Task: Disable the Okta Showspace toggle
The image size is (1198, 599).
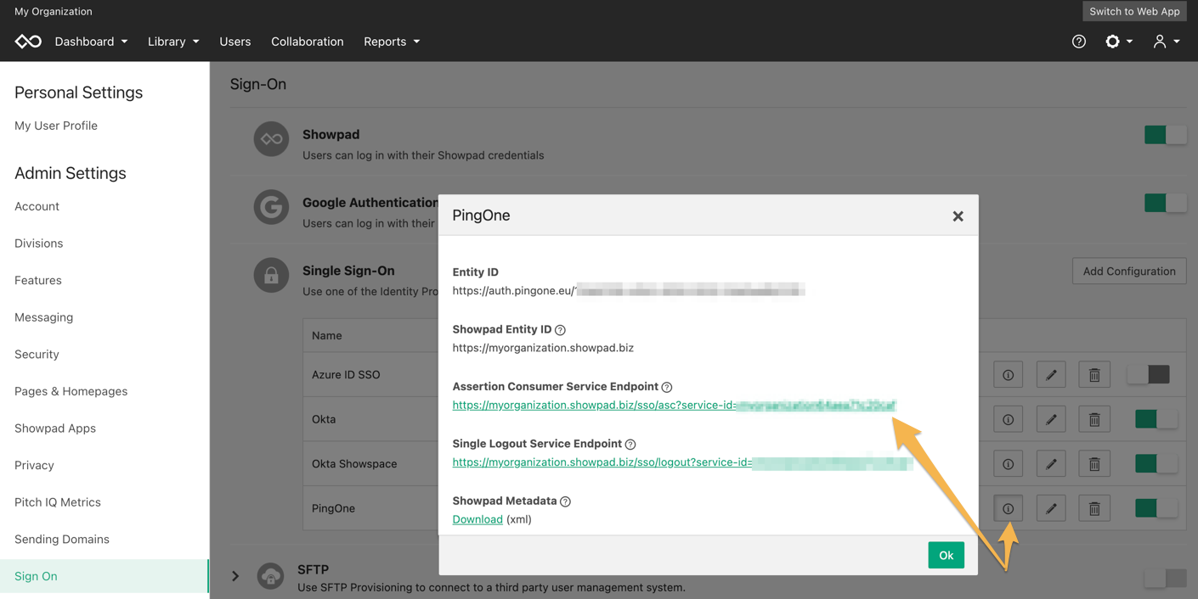Action: 1156,463
